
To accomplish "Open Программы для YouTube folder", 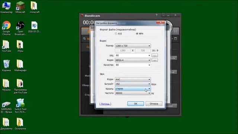I will [x=20, y=86].
